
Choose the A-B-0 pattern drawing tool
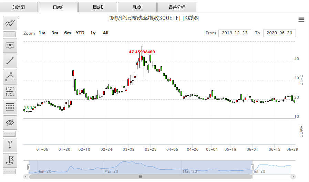(x=10, y=76)
